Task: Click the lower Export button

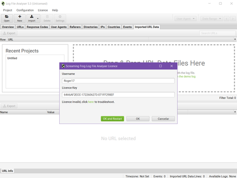Action: (9, 106)
